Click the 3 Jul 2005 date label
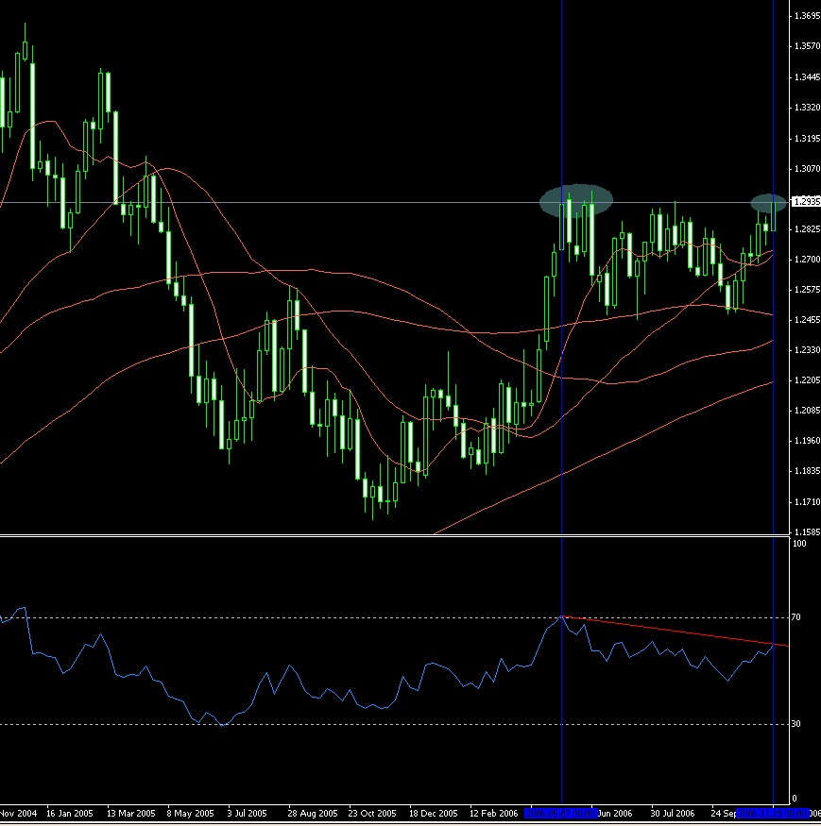This screenshot has height=826, width=821. tap(247, 814)
